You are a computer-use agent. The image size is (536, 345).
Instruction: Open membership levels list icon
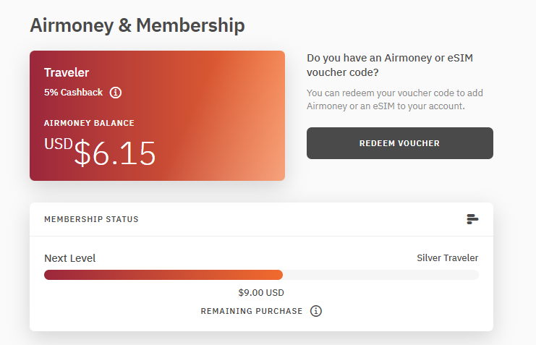click(472, 219)
